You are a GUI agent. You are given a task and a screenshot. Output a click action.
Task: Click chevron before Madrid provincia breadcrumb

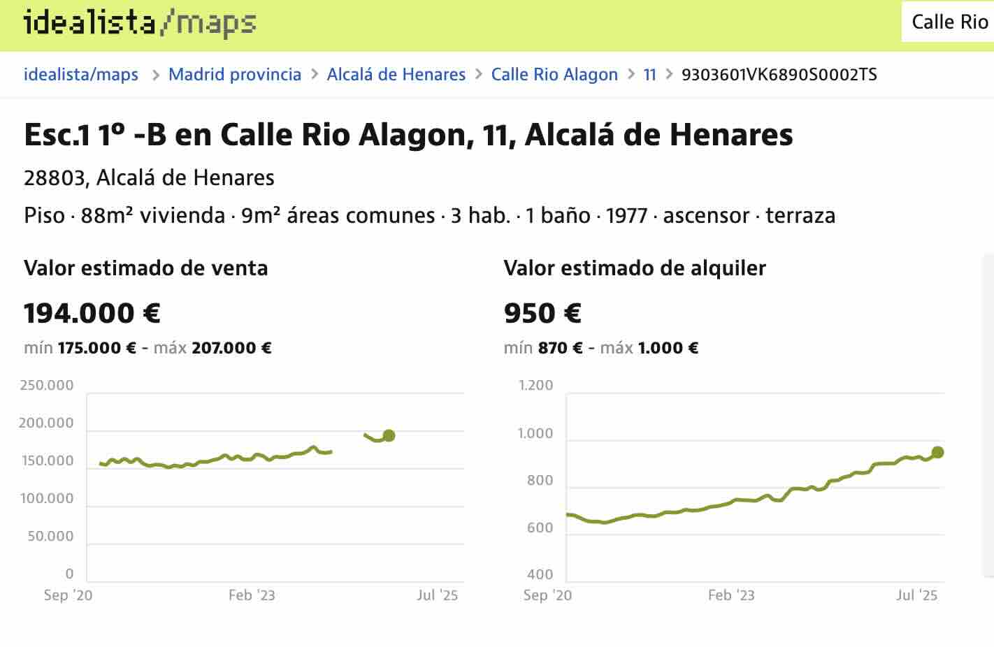[155, 75]
